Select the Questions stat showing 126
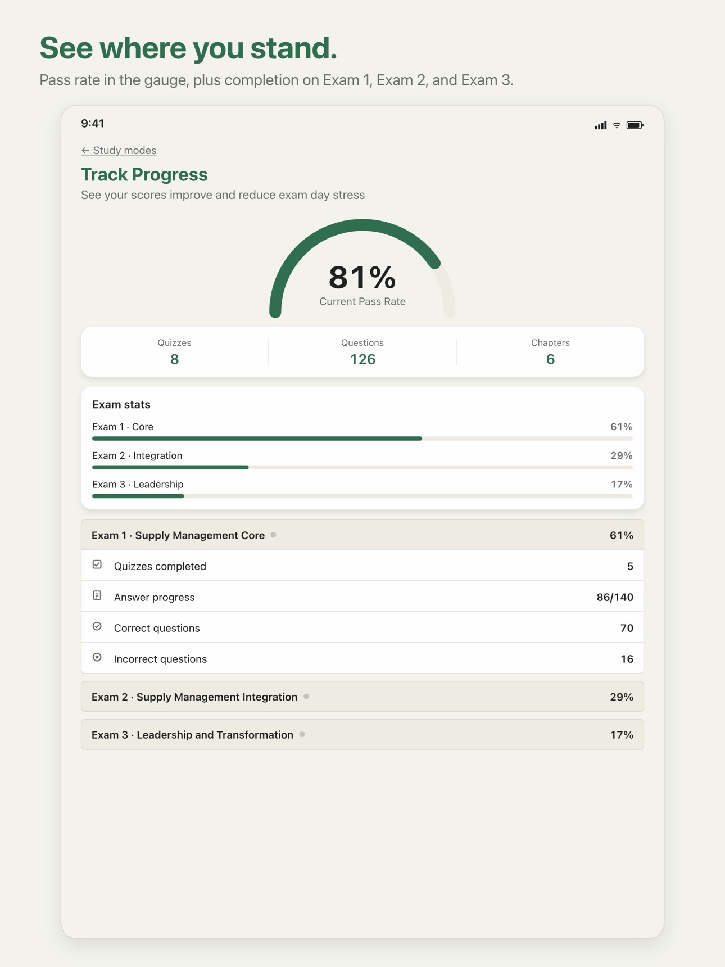Viewport: 725px width, 967px height. (362, 352)
